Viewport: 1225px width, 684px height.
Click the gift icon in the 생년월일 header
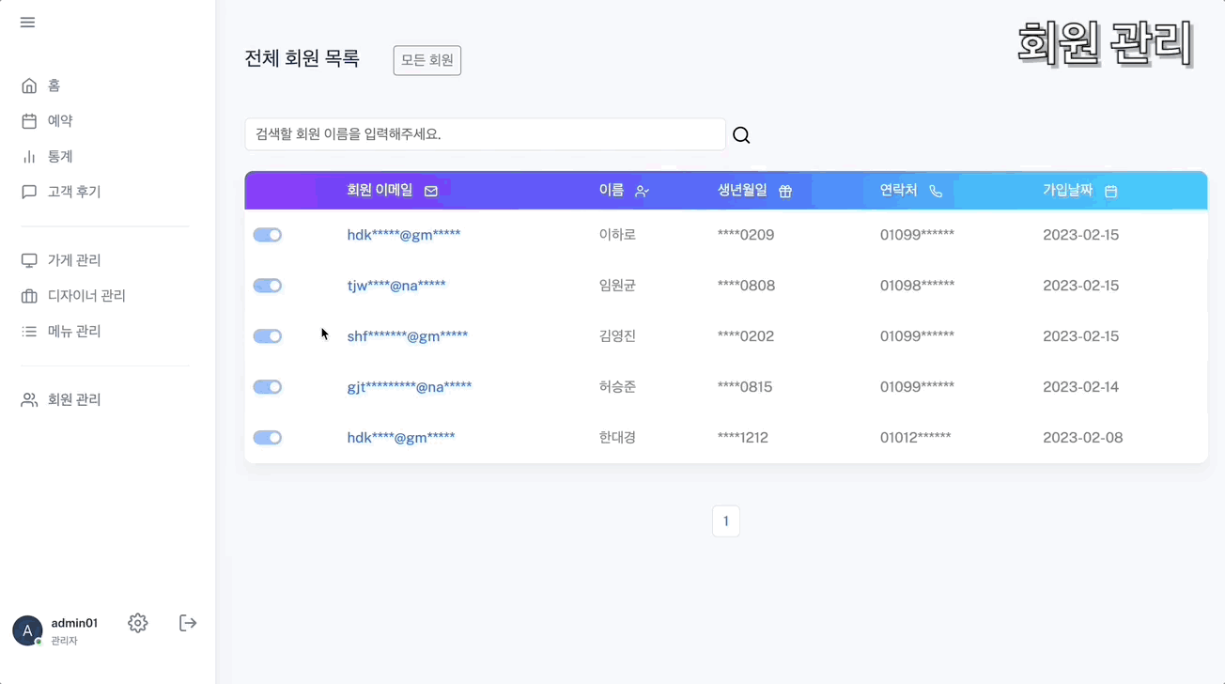coord(785,191)
